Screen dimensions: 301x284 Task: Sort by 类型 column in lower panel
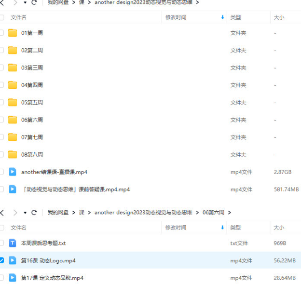235,228
